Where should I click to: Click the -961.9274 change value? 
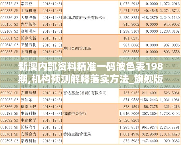click(149, 127)
